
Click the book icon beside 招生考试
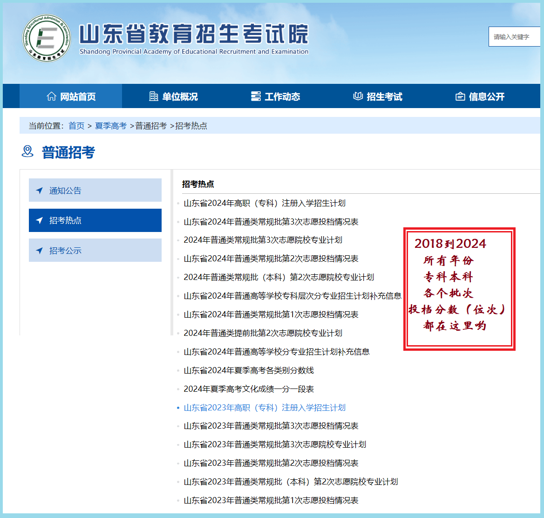tap(358, 96)
